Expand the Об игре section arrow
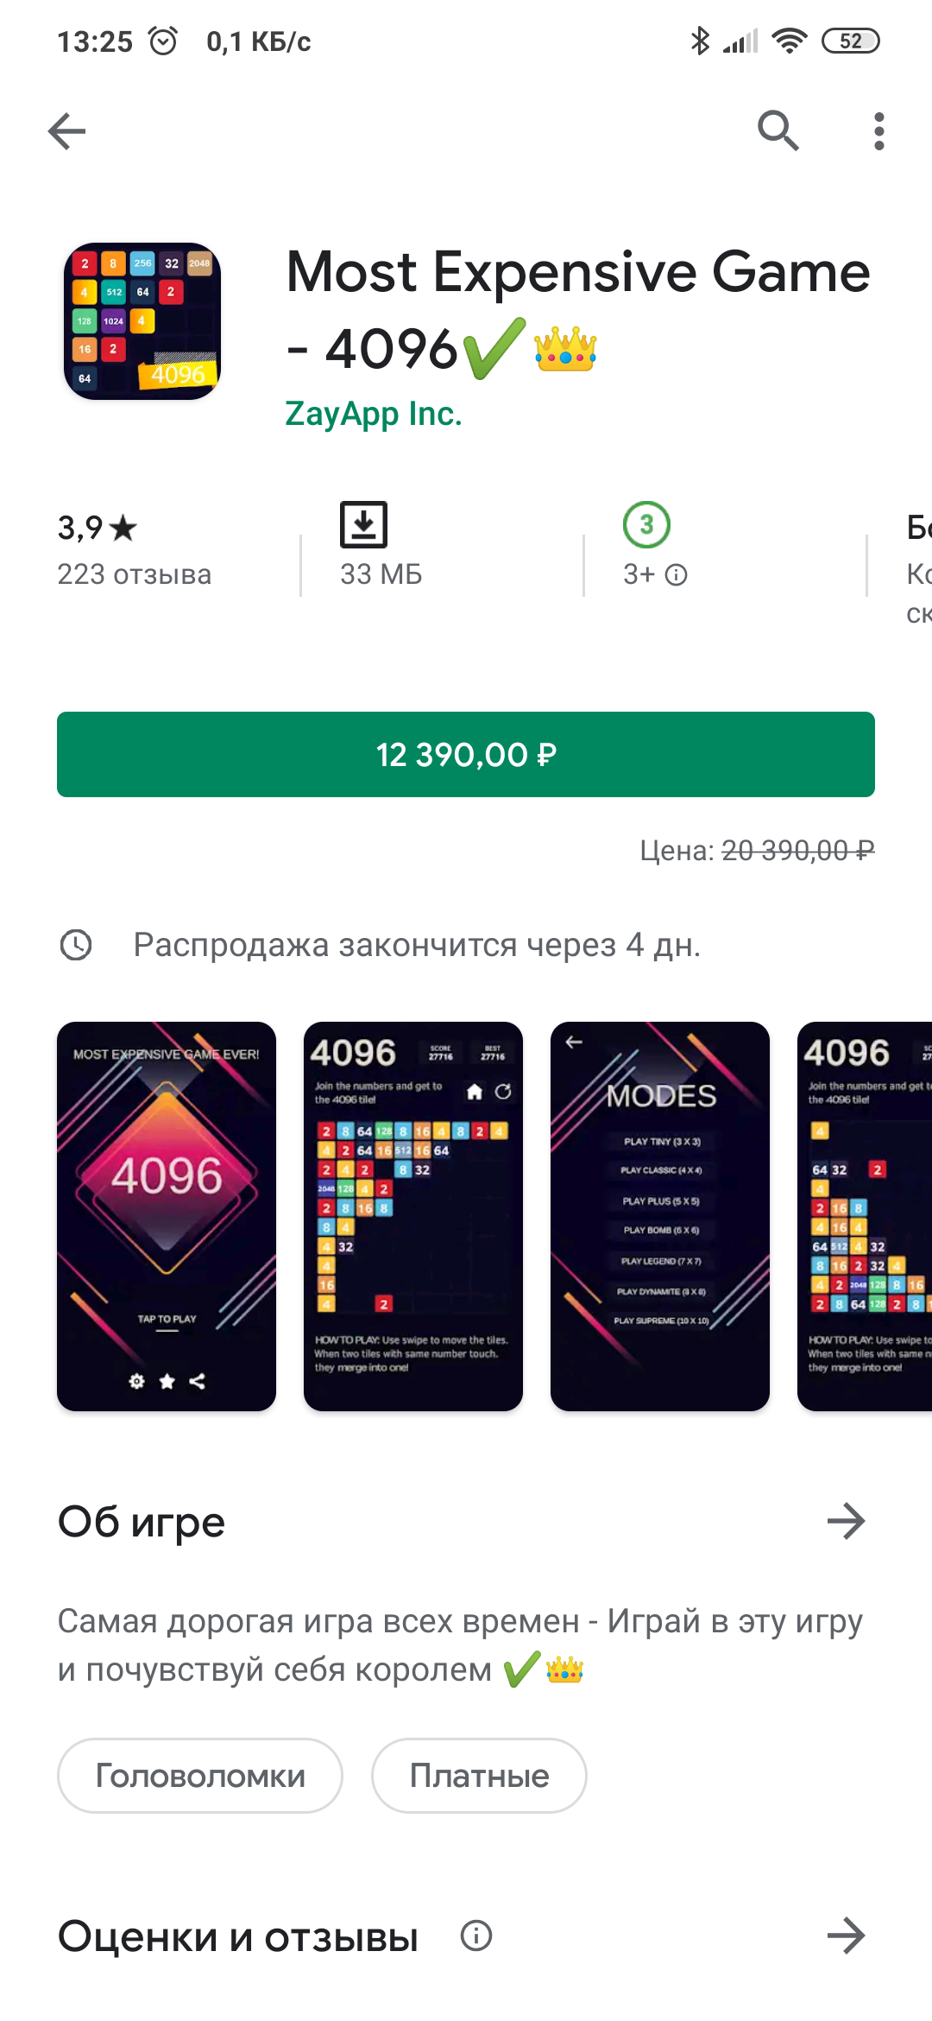 pos(846,1521)
